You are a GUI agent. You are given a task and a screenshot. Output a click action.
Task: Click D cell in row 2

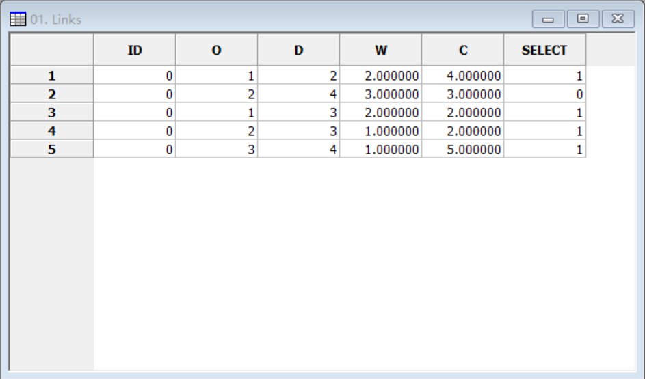299,94
